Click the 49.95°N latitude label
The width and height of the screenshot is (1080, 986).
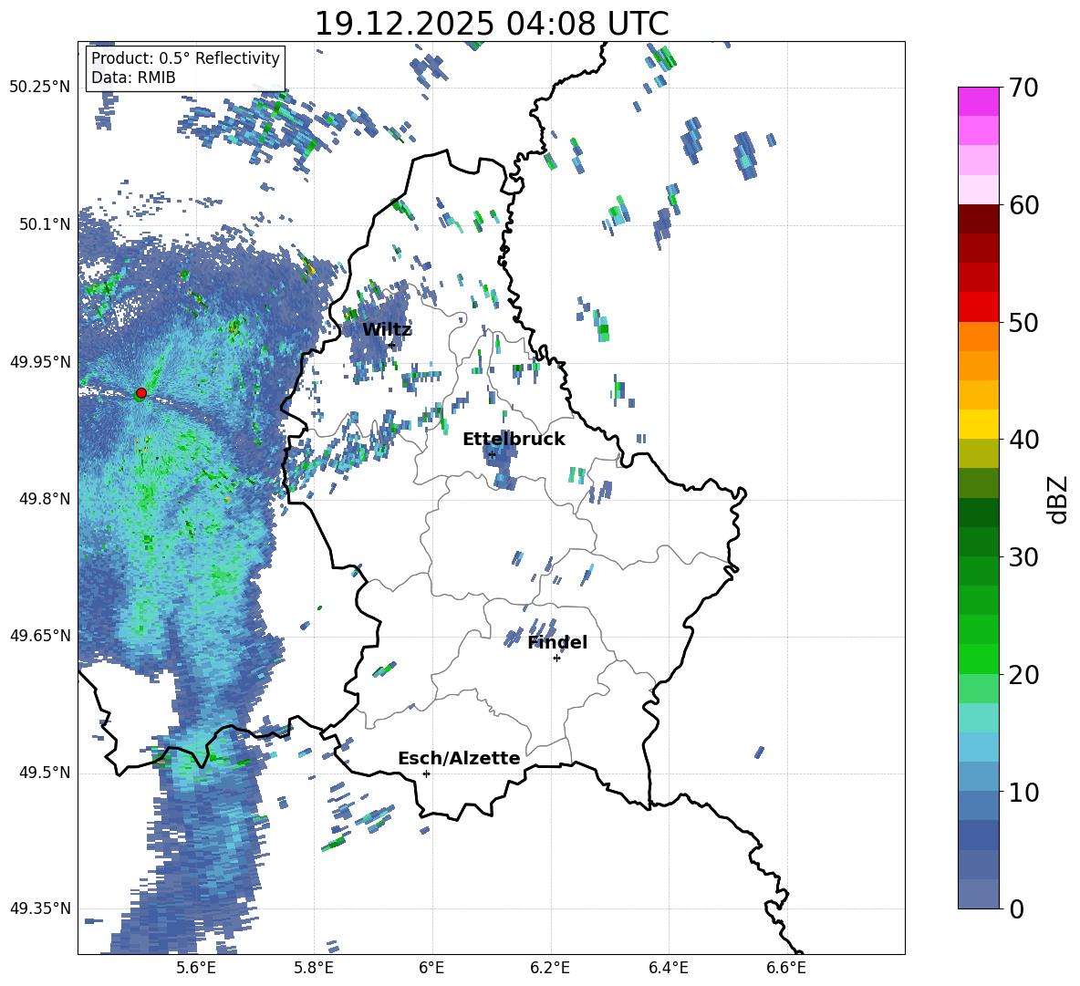[x=41, y=361]
